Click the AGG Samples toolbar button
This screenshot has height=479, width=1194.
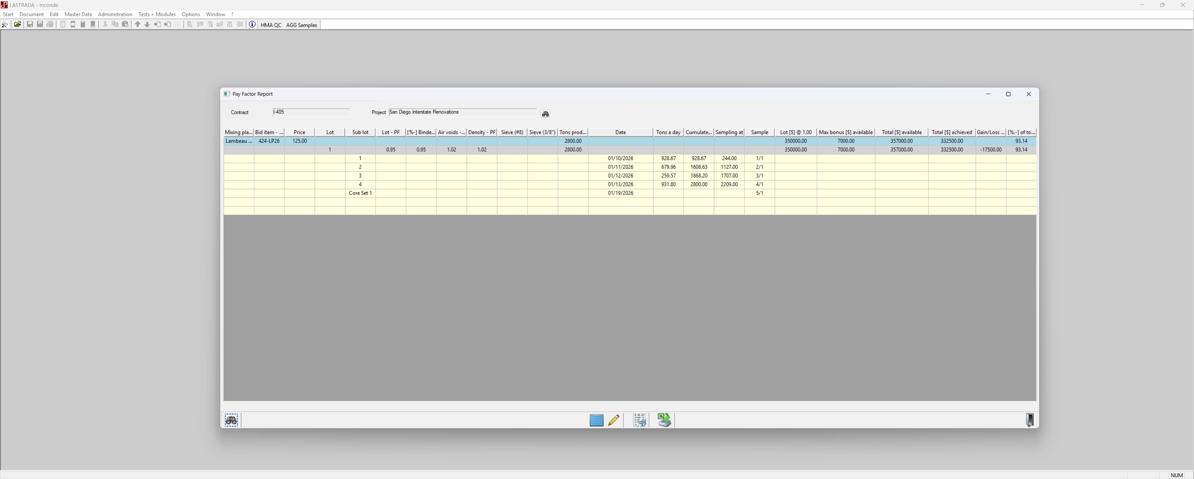301,25
